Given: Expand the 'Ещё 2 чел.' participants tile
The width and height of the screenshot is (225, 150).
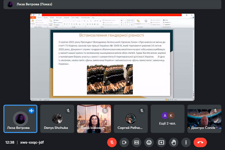Looking at the screenshot, I should pyautogui.click(x=167, y=119).
